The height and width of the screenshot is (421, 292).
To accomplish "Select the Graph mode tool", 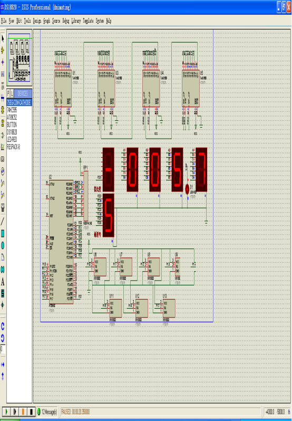I will click(3, 147).
